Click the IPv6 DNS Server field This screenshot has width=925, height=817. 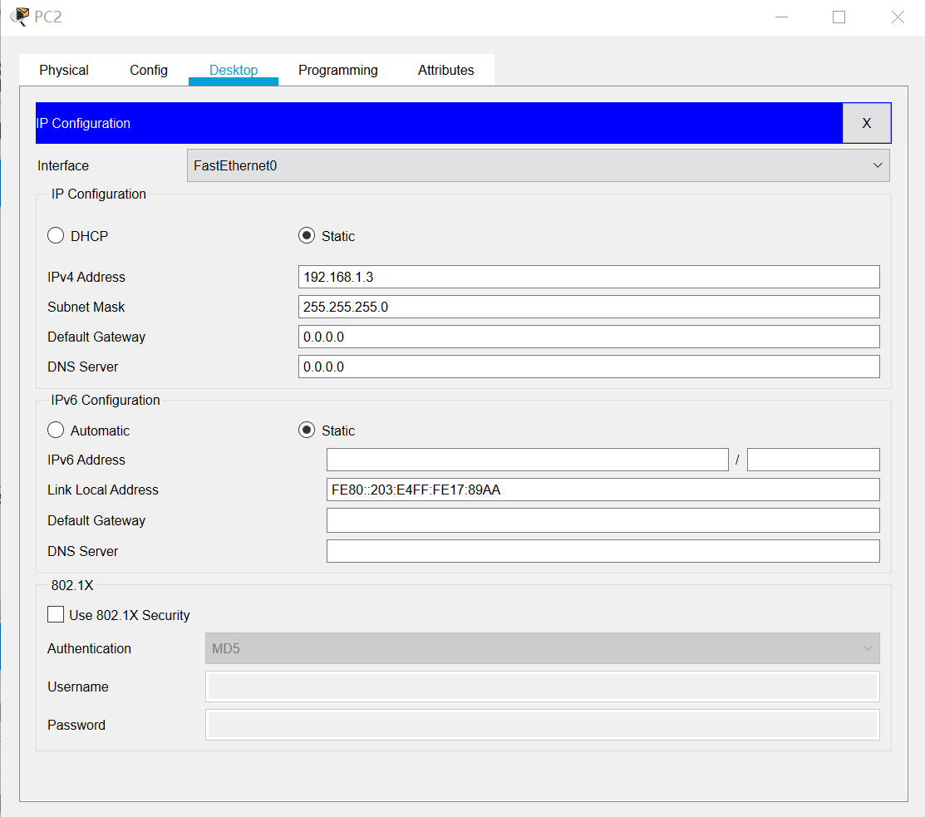603,551
